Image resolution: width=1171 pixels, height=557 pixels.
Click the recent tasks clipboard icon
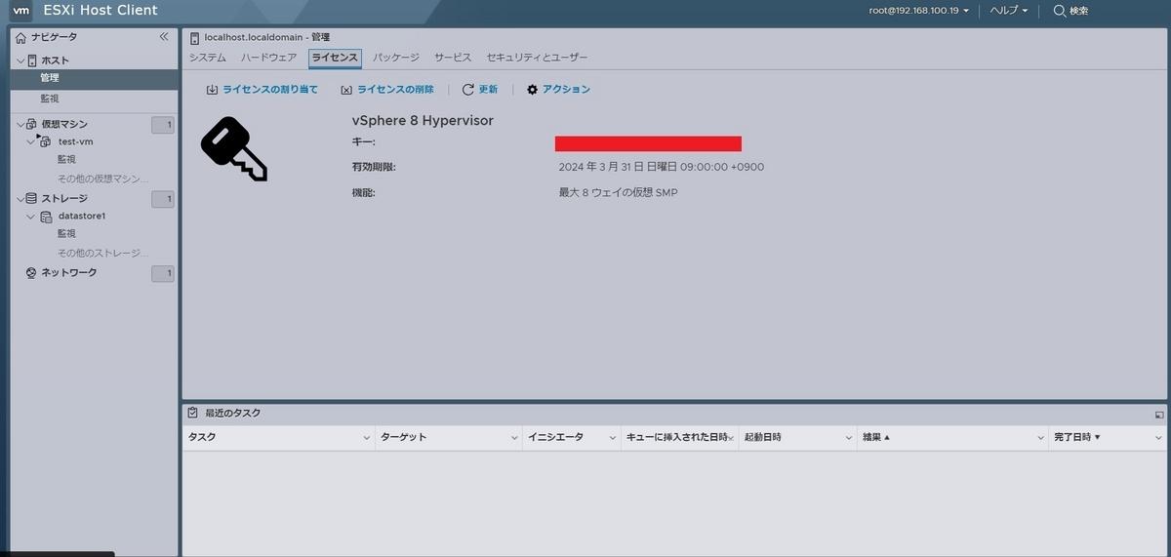(193, 413)
